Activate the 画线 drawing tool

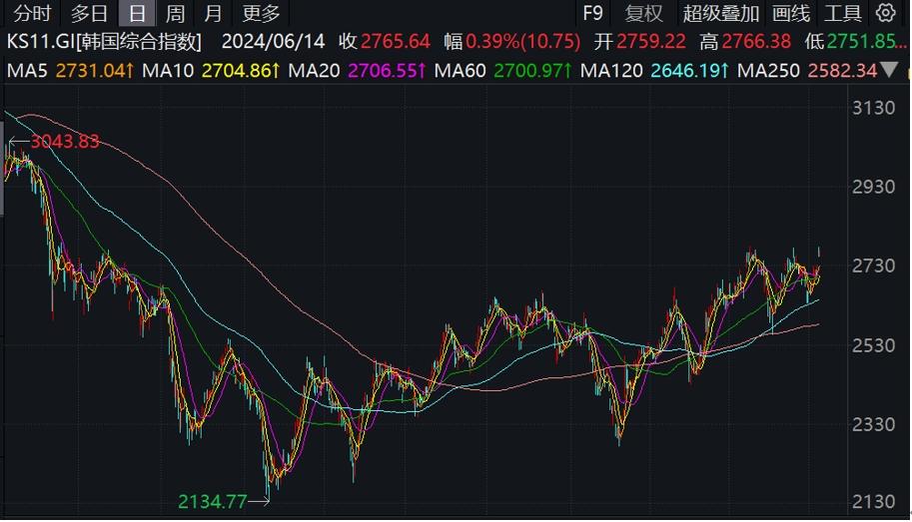[791, 13]
